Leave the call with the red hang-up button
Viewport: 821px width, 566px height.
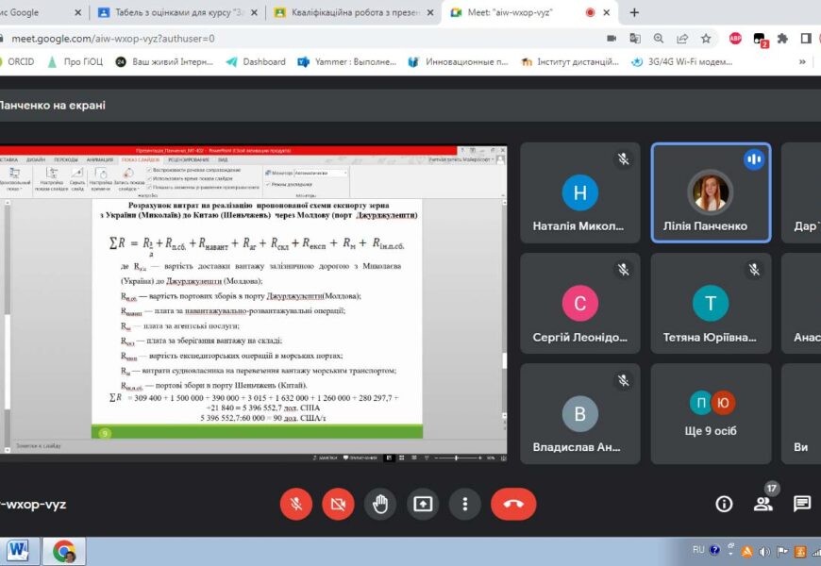(513, 504)
